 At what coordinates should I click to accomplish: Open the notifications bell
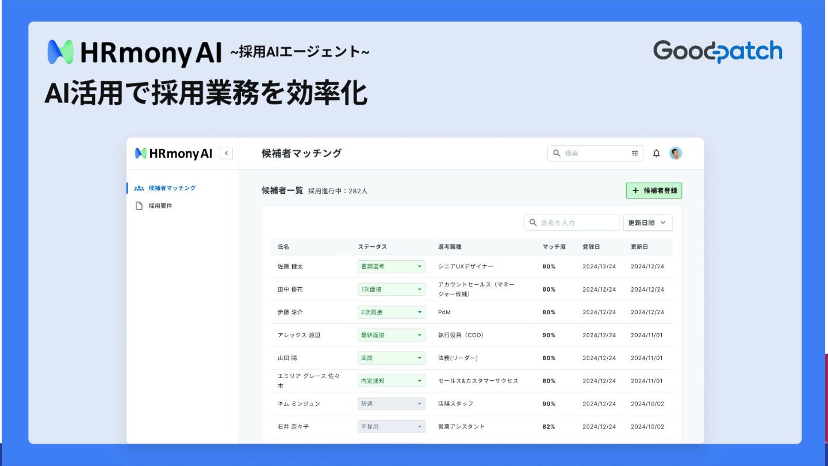(x=657, y=153)
